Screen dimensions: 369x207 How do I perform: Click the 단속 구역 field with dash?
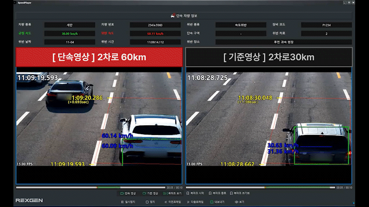241,34
